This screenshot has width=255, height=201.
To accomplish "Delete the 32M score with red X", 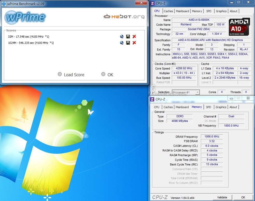I will point(134,37).
